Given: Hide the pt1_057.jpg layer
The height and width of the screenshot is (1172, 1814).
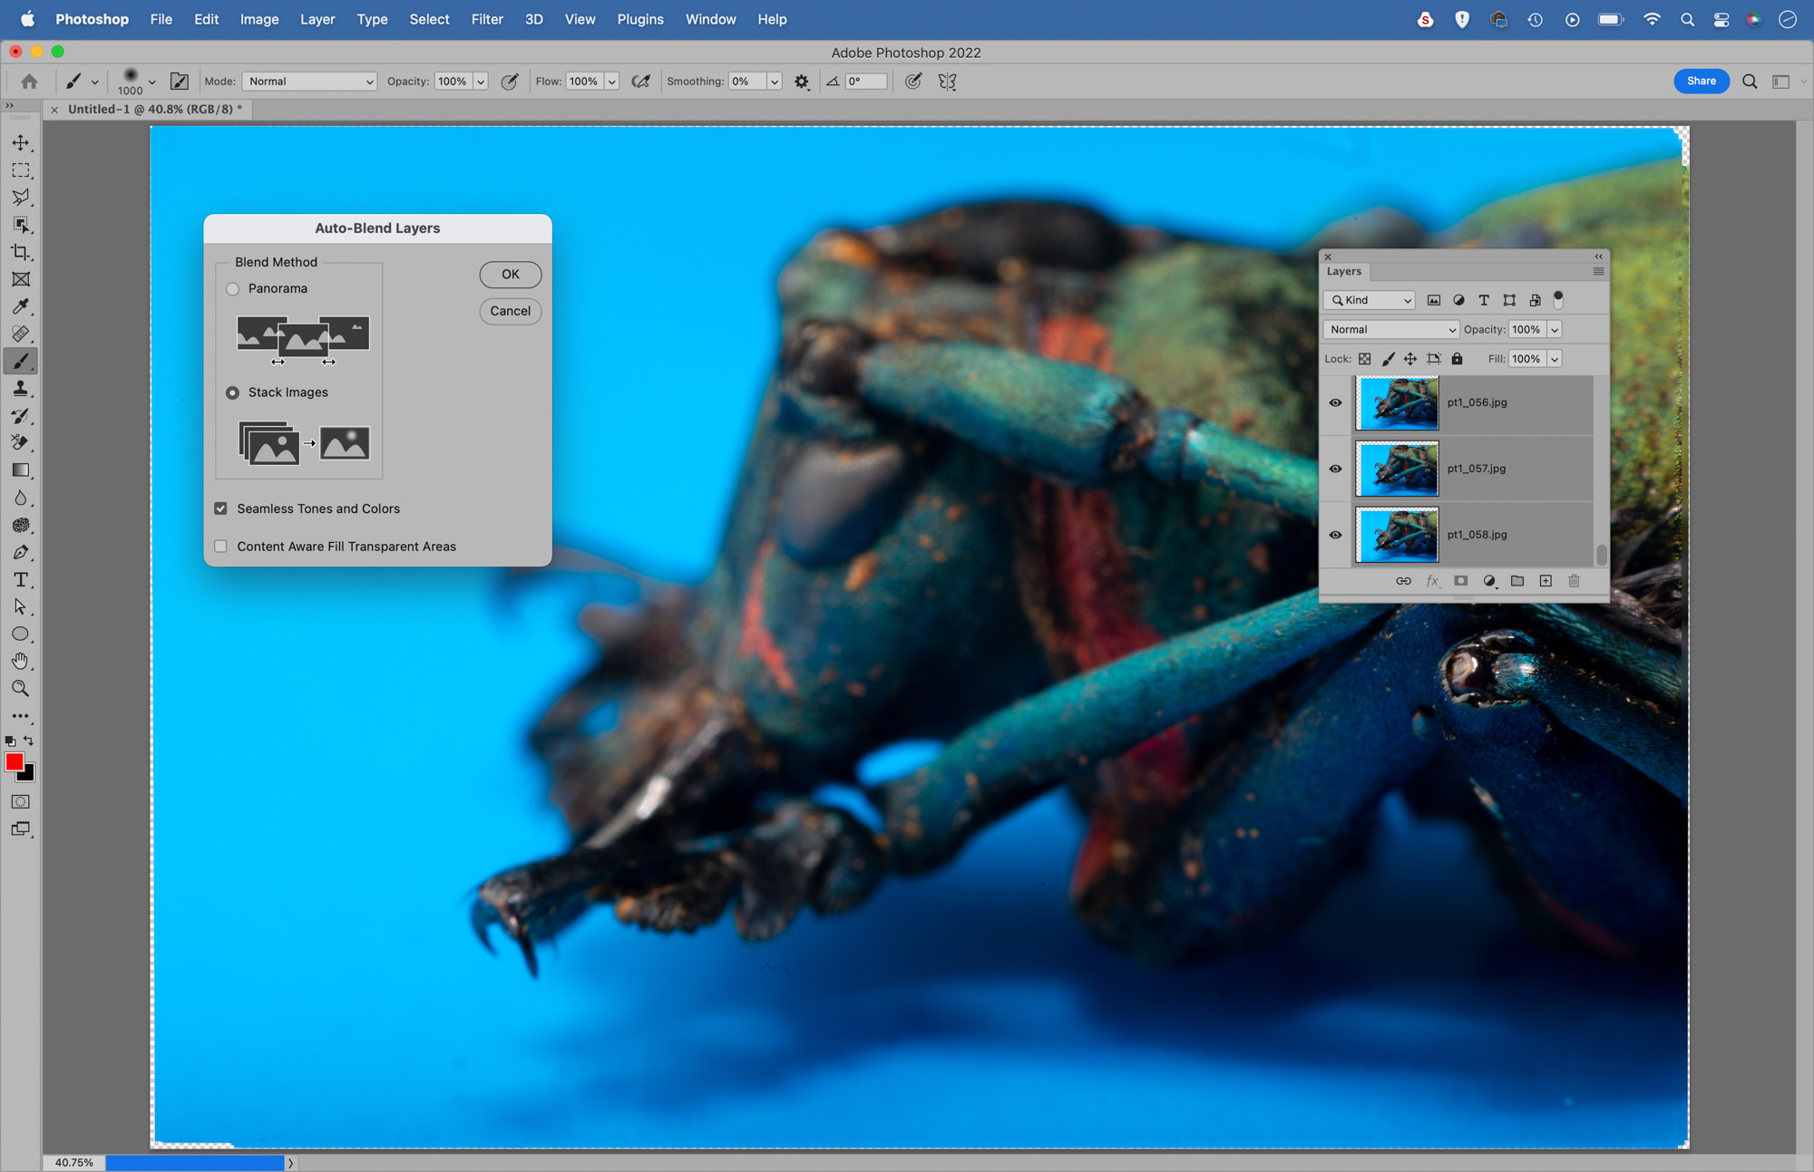Looking at the screenshot, I should pyautogui.click(x=1335, y=469).
